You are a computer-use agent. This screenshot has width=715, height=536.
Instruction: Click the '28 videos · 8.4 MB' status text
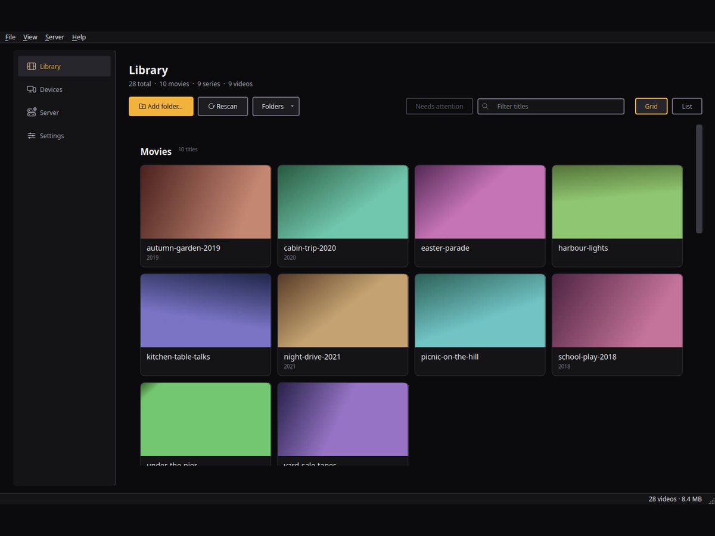tap(675, 499)
